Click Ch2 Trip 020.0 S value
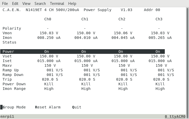Screen dimensions: 189x119 [124, 79]
